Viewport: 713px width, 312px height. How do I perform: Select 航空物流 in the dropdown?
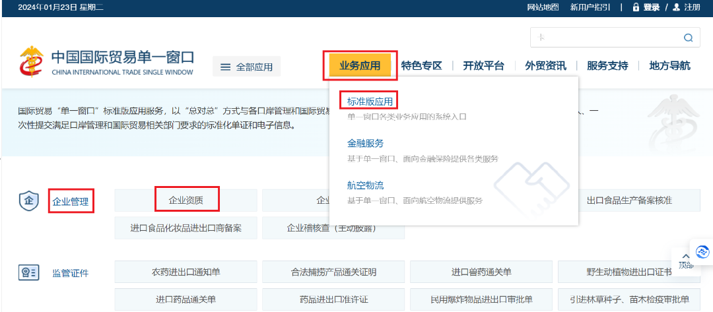(365, 185)
